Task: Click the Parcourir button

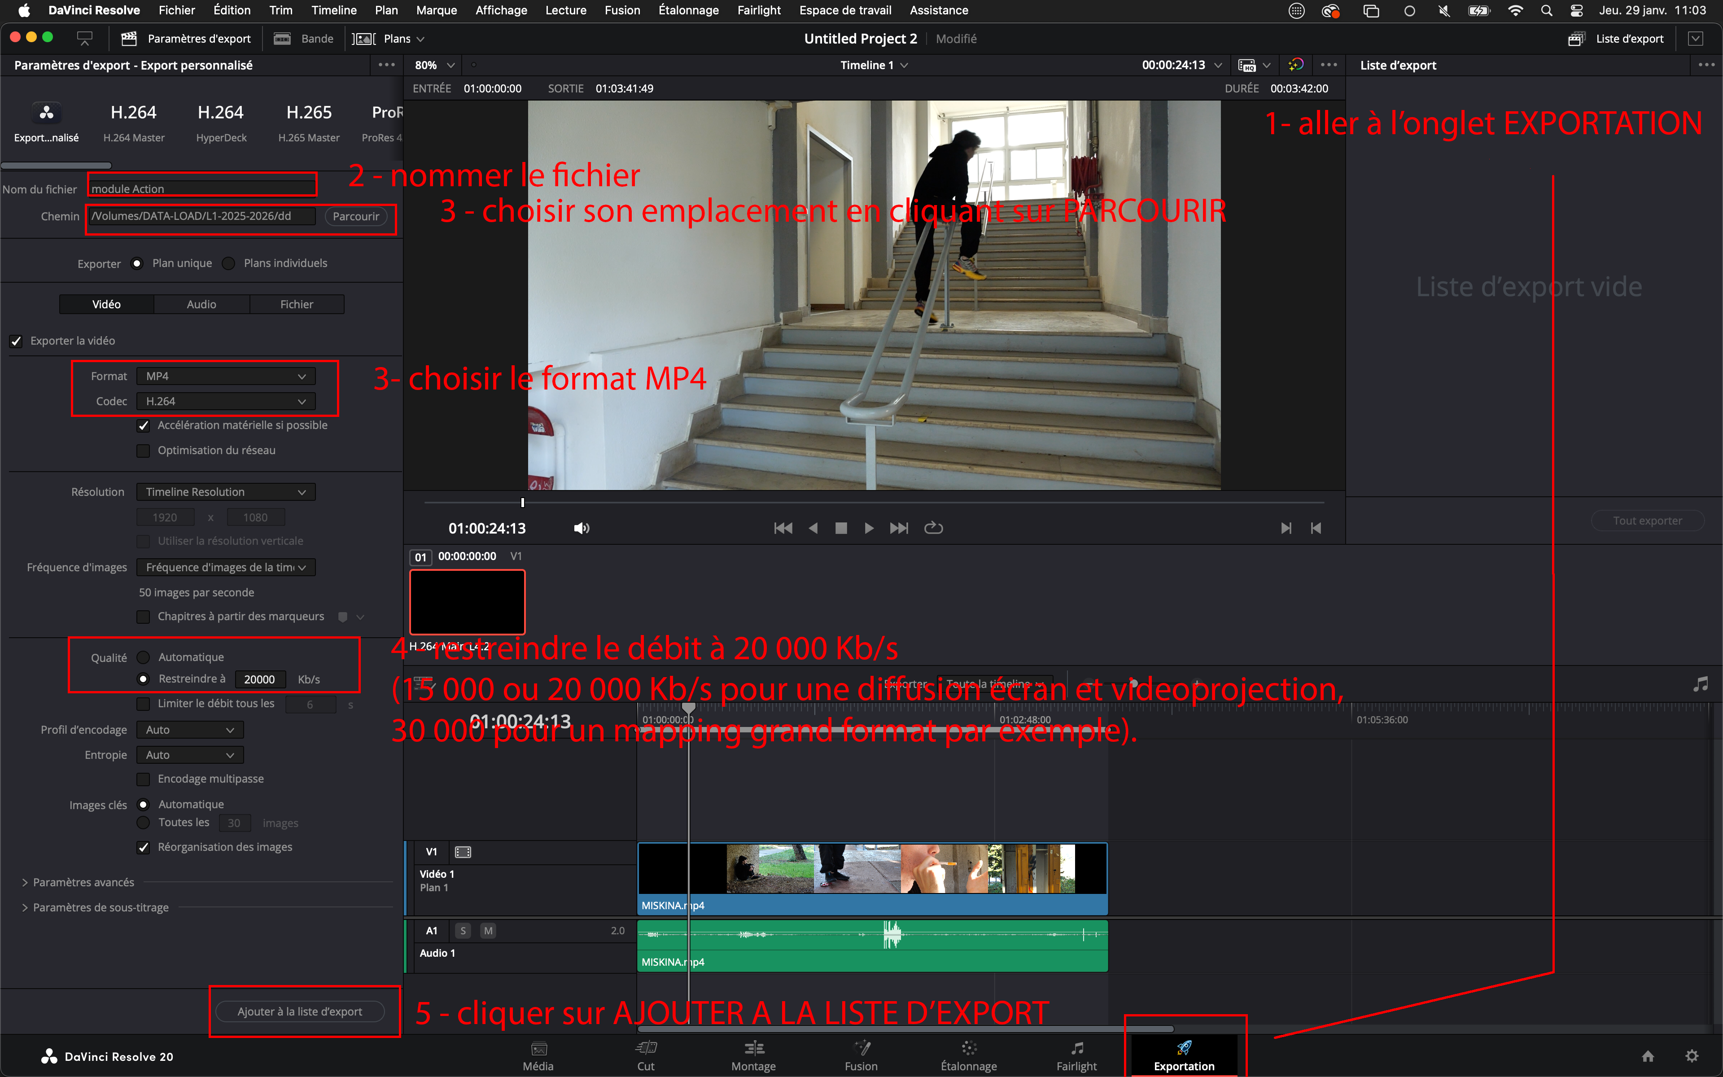Action: [356, 216]
